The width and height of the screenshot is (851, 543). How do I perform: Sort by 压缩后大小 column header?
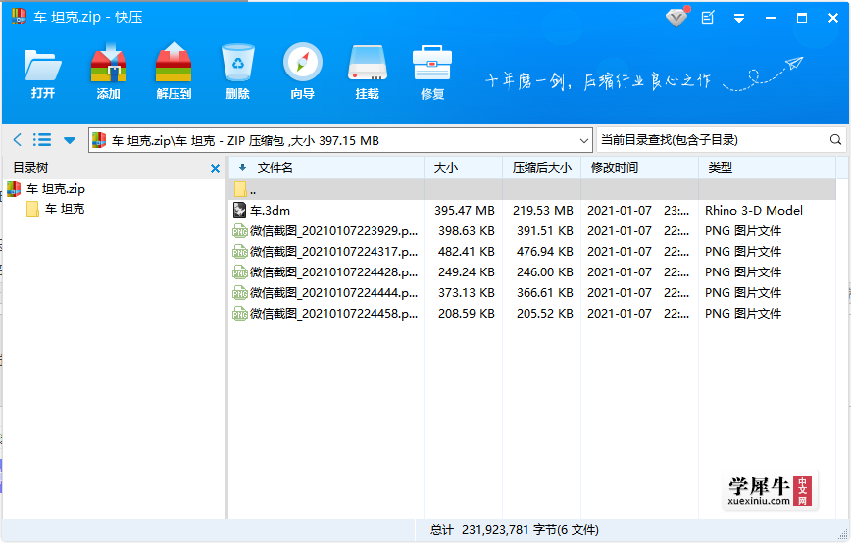pos(541,168)
